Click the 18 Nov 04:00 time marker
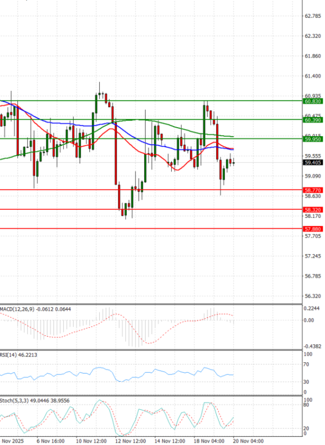The image size is (325, 445). point(210,441)
